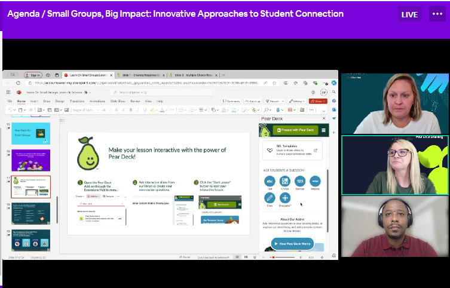Screen dimensions: 450x288
Task: Open the SEL Templates card
Action: (292, 151)
